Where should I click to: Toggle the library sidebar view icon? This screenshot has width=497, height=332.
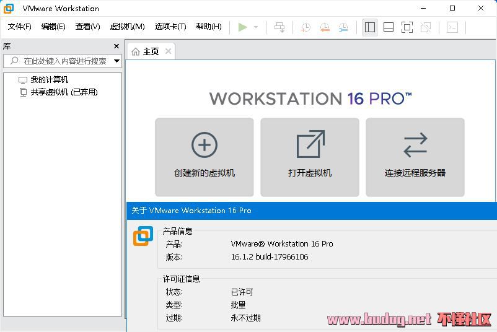click(370, 27)
